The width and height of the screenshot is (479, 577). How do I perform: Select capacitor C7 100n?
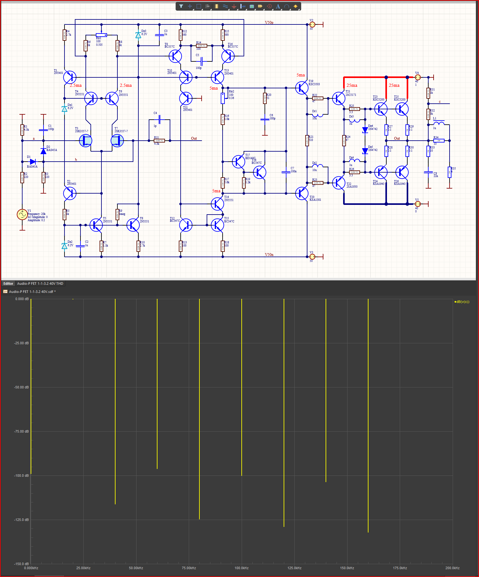(286, 172)
